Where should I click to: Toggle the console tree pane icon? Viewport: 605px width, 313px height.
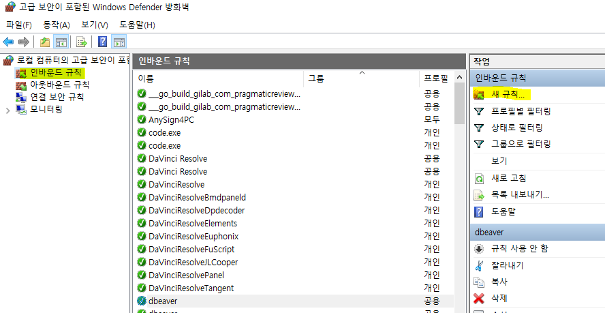tap(61, 42)
